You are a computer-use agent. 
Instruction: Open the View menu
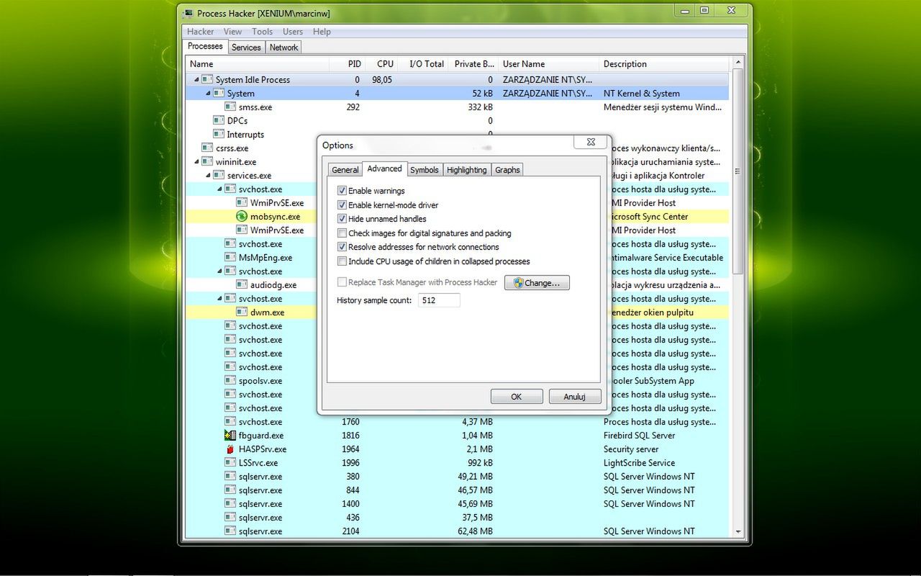(232, 32)
